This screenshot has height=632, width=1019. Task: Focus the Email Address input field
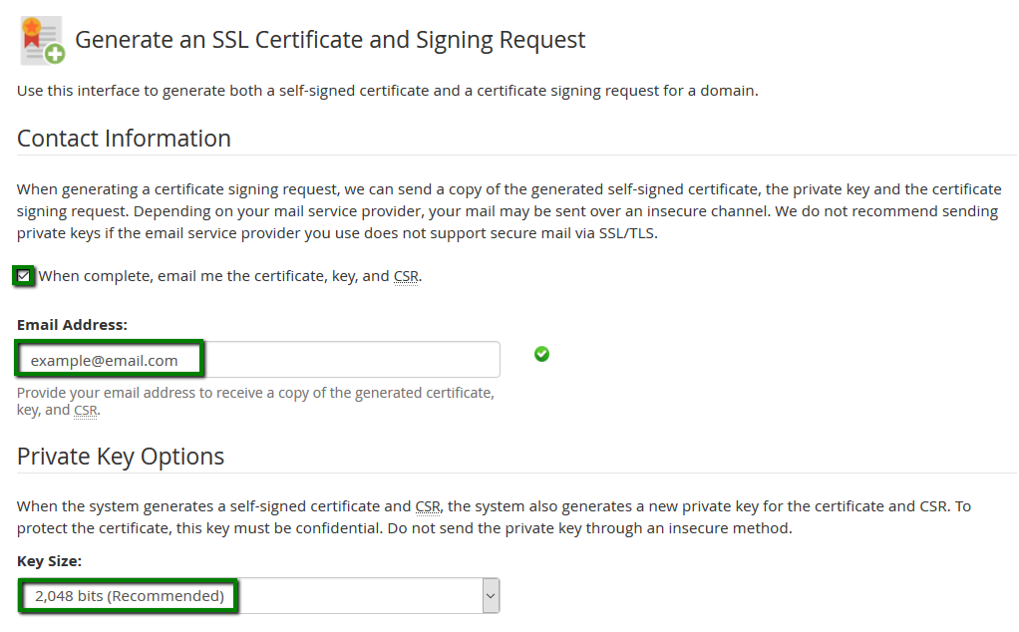click(258, 359)
